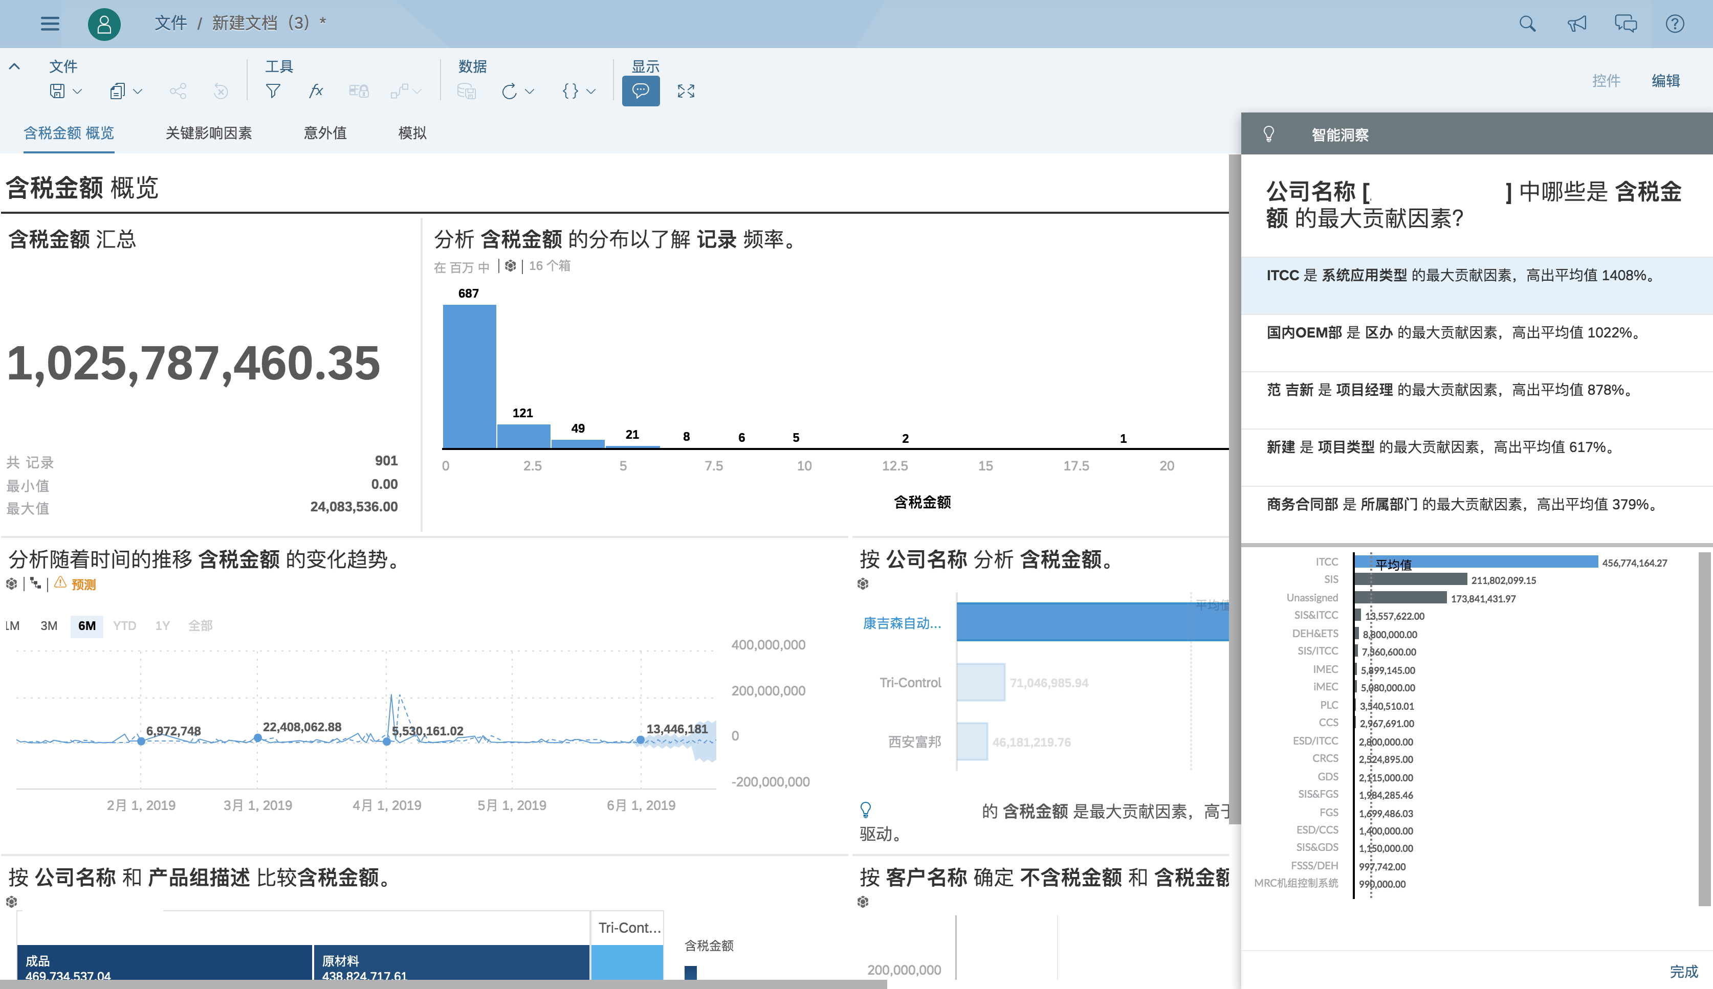Click the revert history icon

(221, 91)
